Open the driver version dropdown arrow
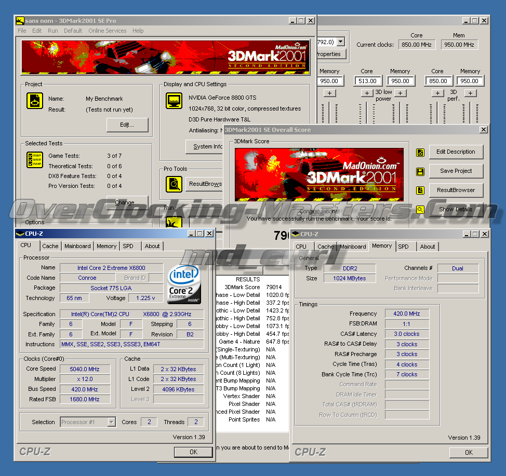 (341, 42)
